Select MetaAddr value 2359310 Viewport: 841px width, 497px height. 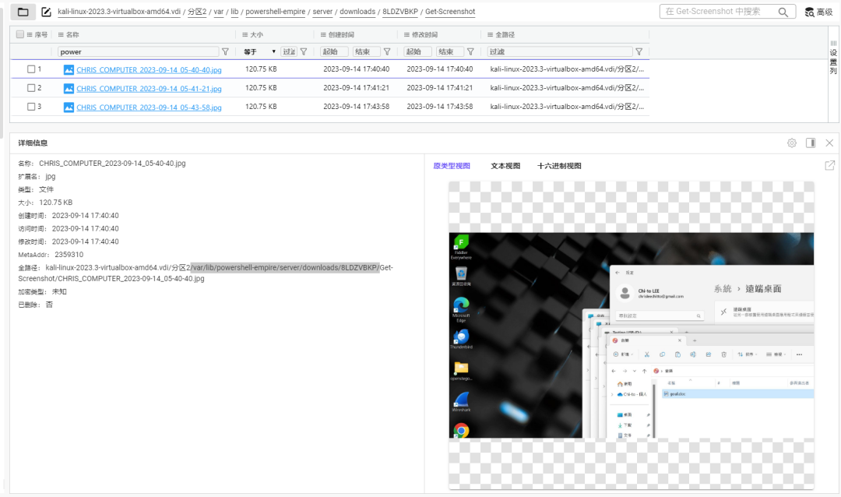pyautogui.click(x=69, y=255)
